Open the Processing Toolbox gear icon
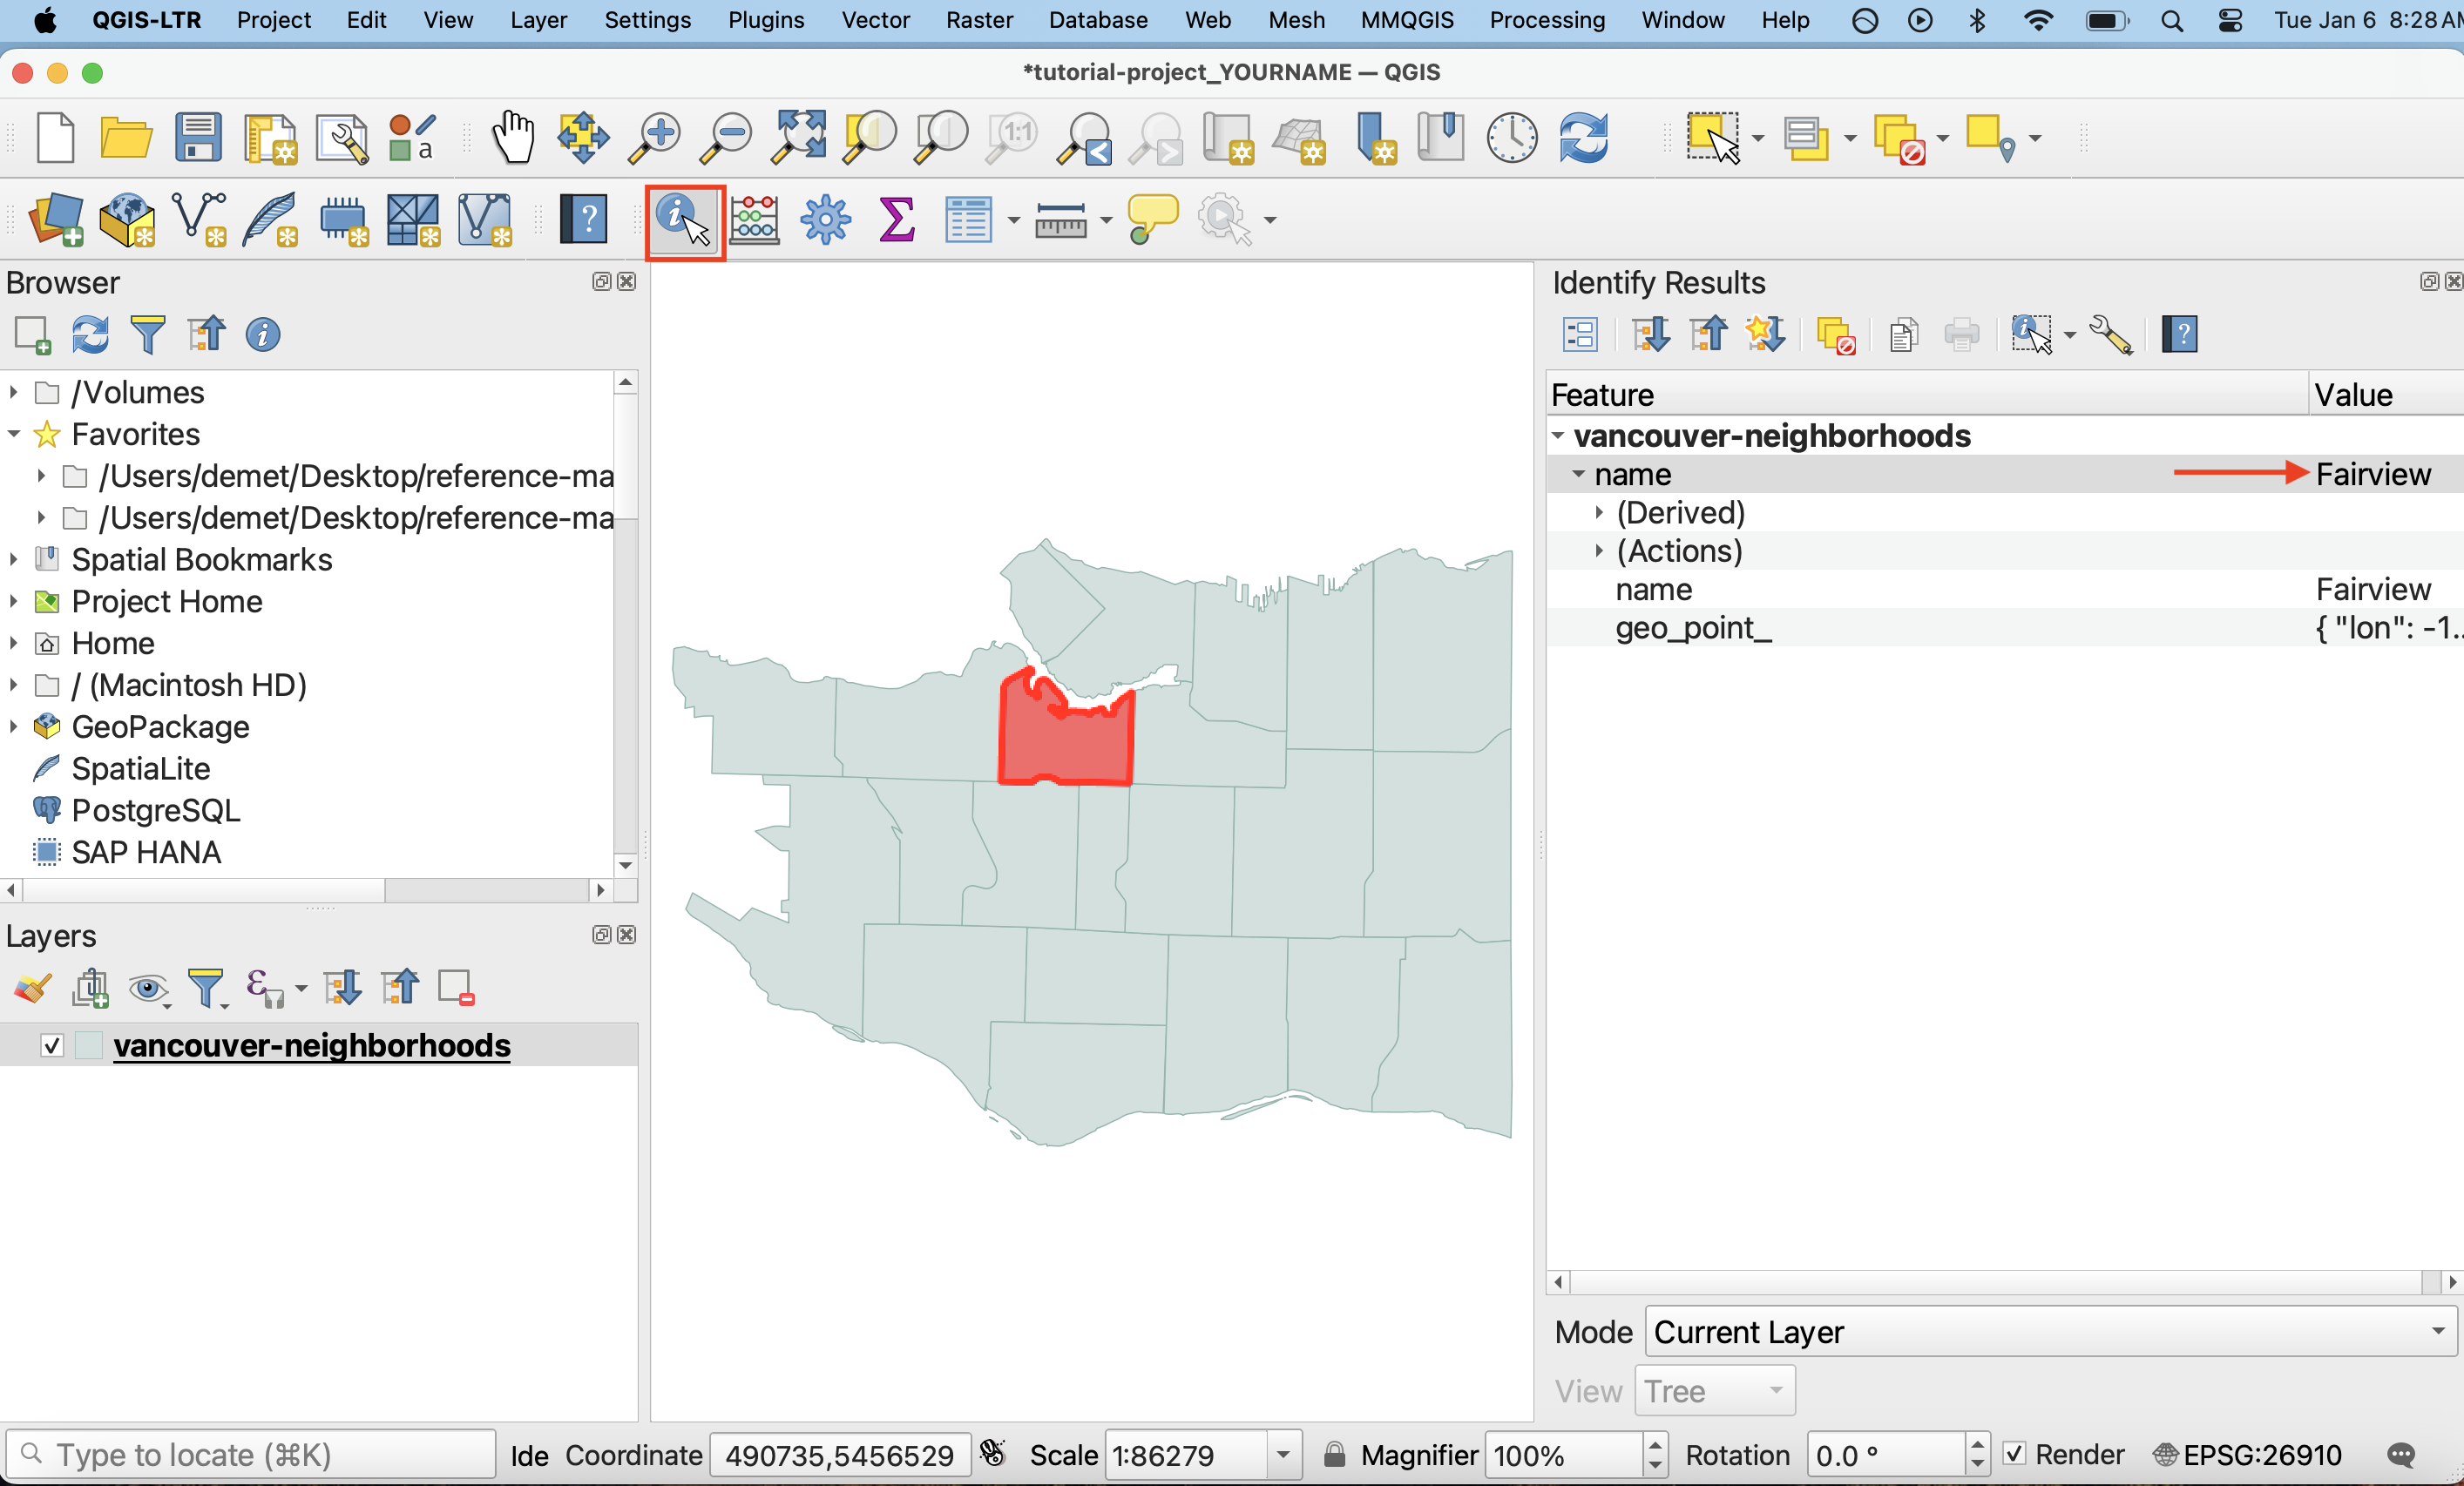The height and width of the screenshot is (1486, 2464). point(825,220)
